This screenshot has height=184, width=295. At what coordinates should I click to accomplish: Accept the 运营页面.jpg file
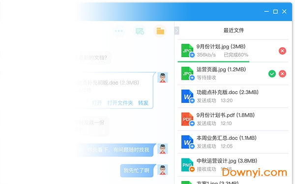272,74
